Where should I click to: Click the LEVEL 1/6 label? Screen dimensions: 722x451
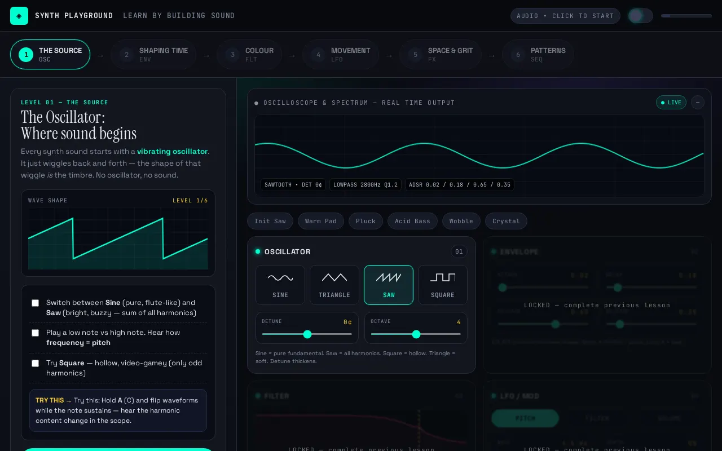click(190, 201)
